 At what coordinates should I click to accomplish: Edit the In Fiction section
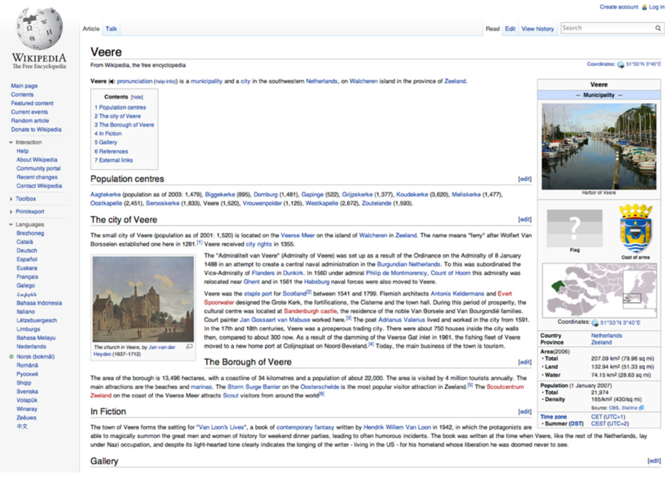coord(525,411)
